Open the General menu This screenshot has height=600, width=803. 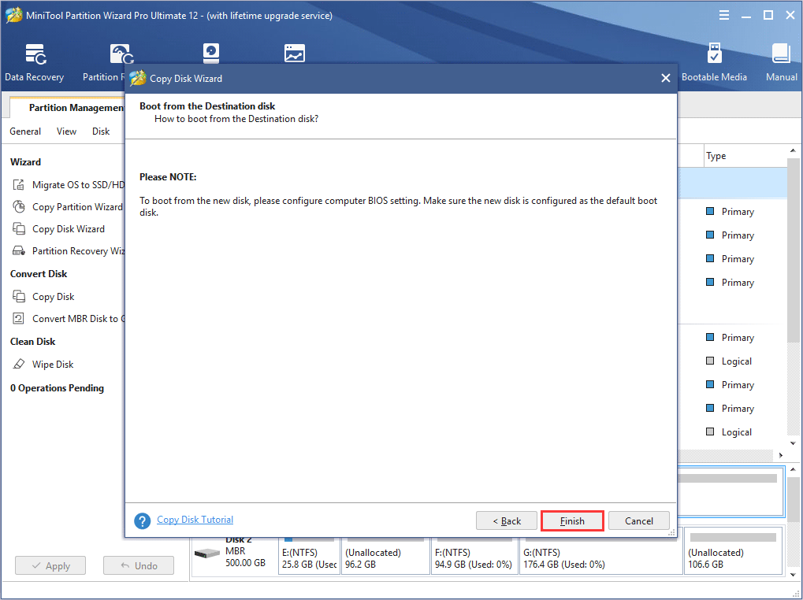pyautogui.click(x=25, y=131)
